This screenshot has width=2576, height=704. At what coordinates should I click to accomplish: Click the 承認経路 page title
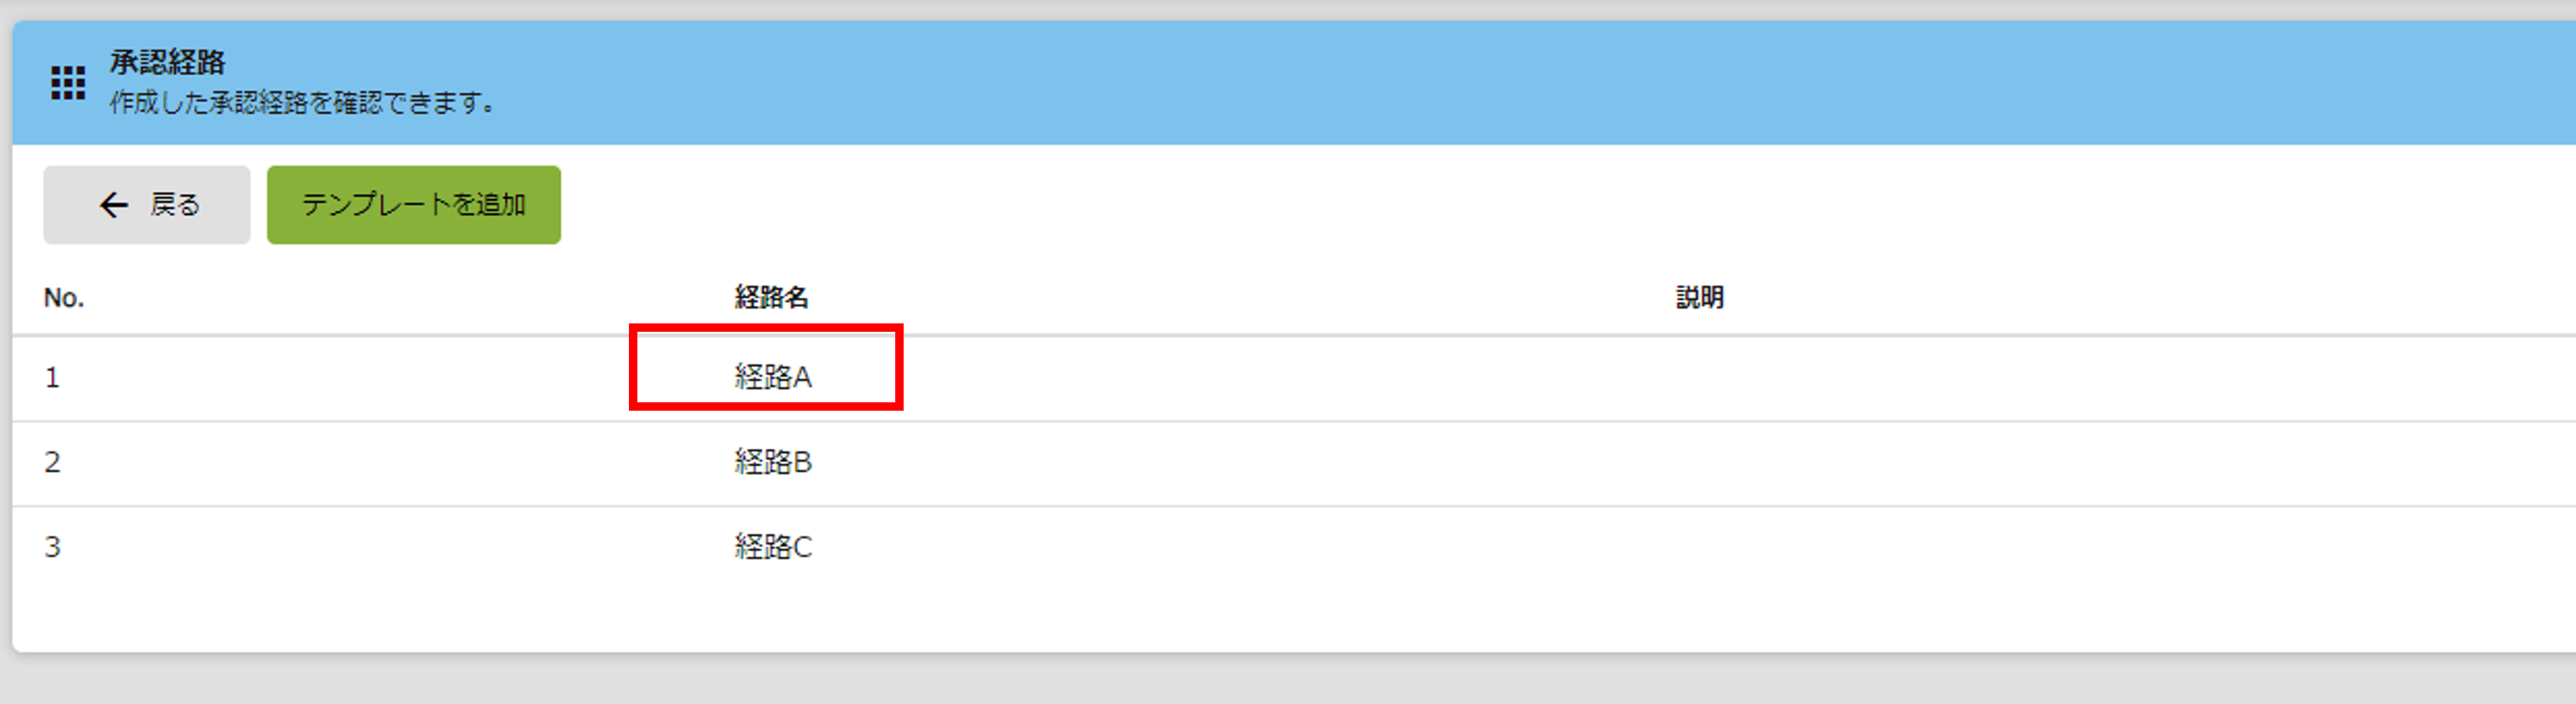pos(167,62)
